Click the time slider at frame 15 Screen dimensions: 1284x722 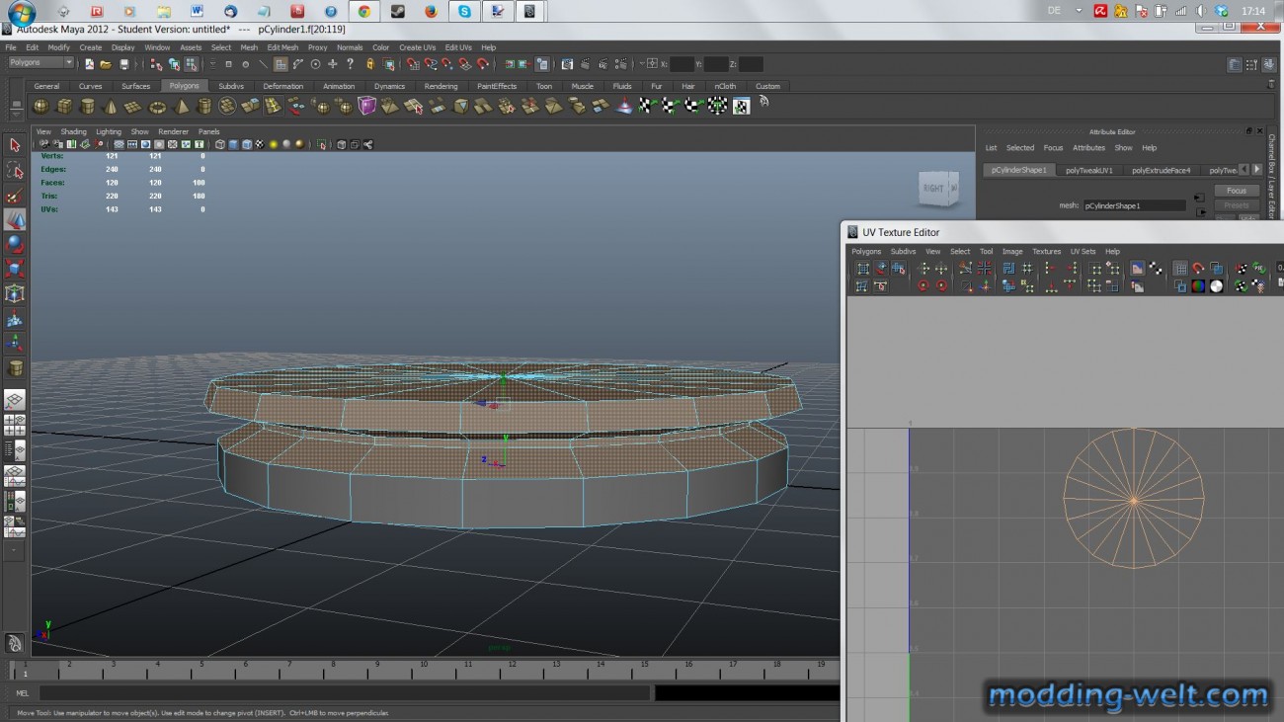coord(644,669)
